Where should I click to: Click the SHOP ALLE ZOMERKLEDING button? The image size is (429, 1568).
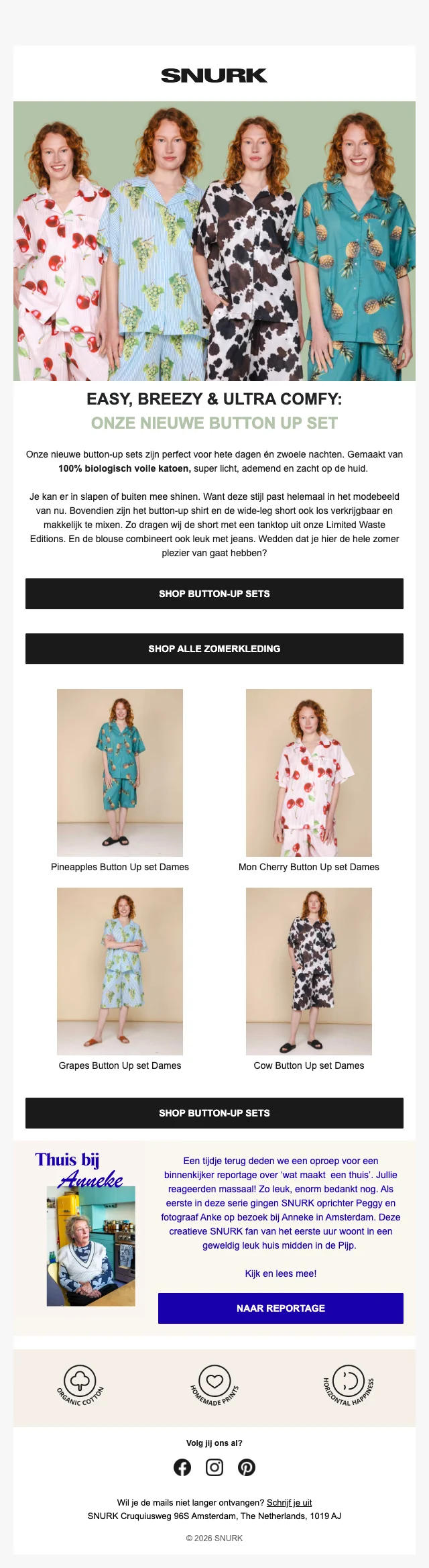(x=214, y=649)
